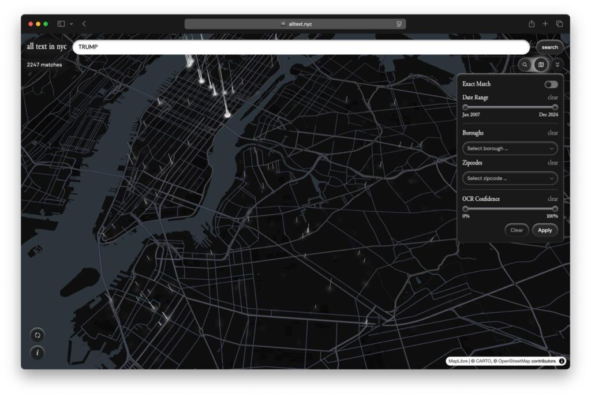Click the alltext.nyc address bar
The width and height of the screenshot is (591, 397).
pos(295,24)
